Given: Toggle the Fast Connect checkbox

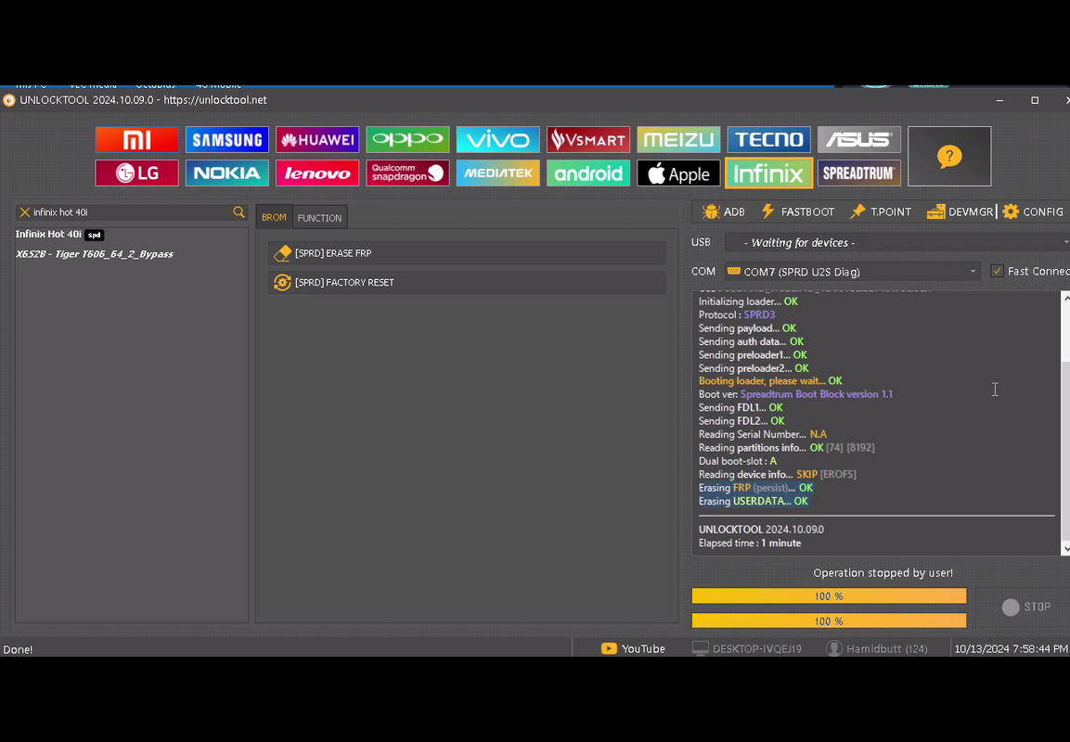Looking at the screenshot, I should 997,272.
